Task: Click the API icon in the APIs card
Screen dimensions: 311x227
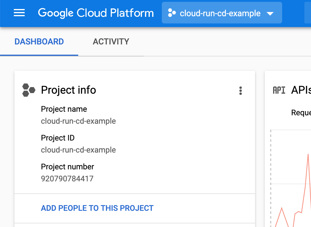Action: tap(279, 90)
